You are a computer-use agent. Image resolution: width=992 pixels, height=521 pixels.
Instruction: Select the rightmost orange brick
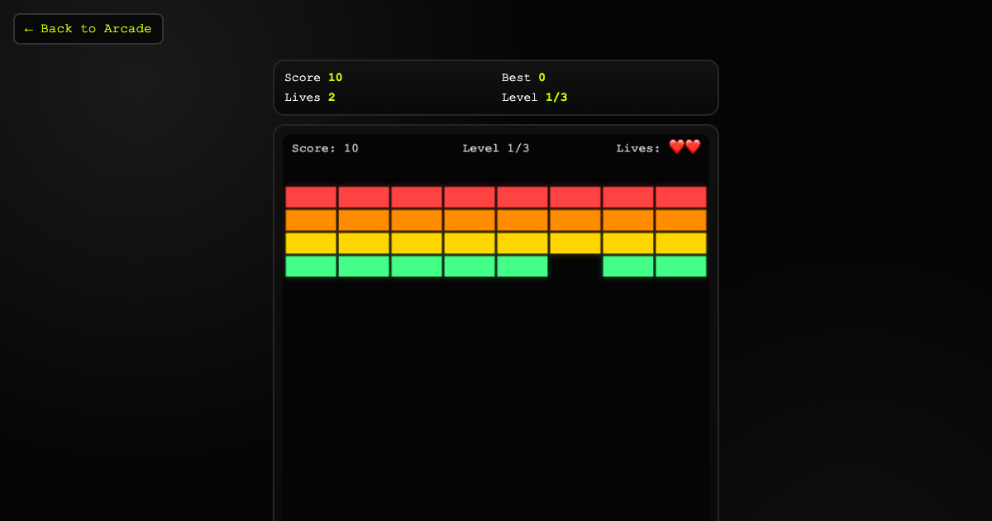681,220
